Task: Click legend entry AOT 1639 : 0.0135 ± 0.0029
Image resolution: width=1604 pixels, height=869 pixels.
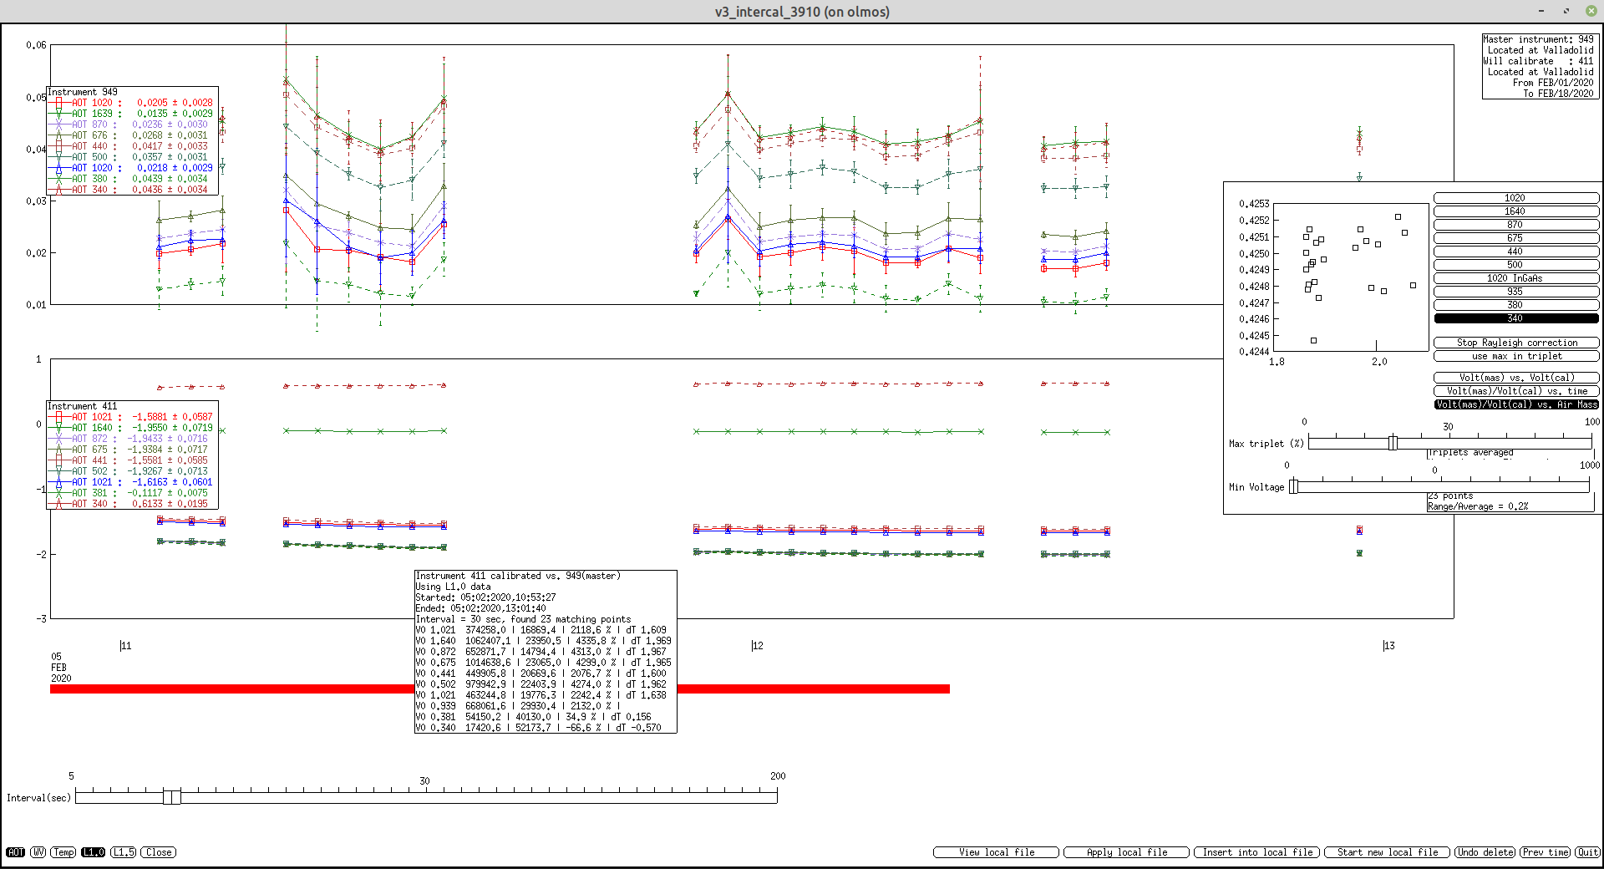Action: (x=132, y=114)
